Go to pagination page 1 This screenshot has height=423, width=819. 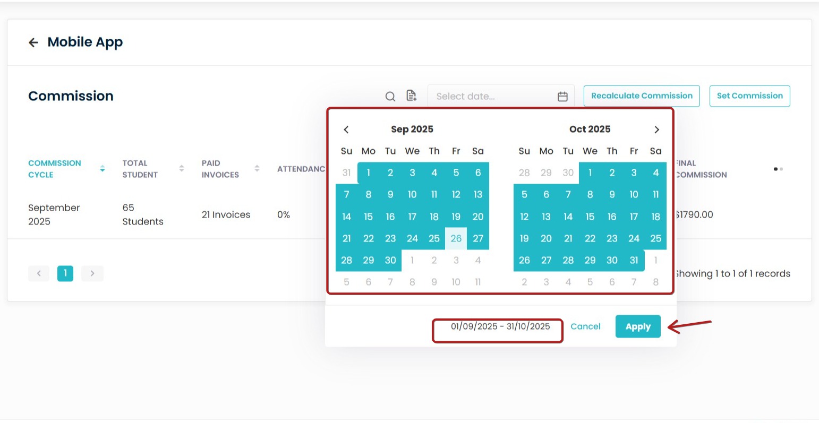[x=65, y=273]
